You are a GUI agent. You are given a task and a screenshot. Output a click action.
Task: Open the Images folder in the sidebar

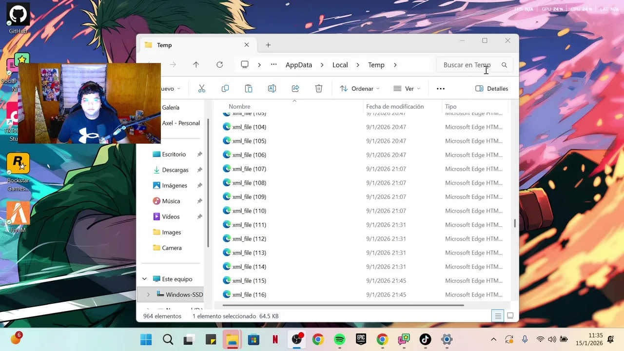point(171,233)
